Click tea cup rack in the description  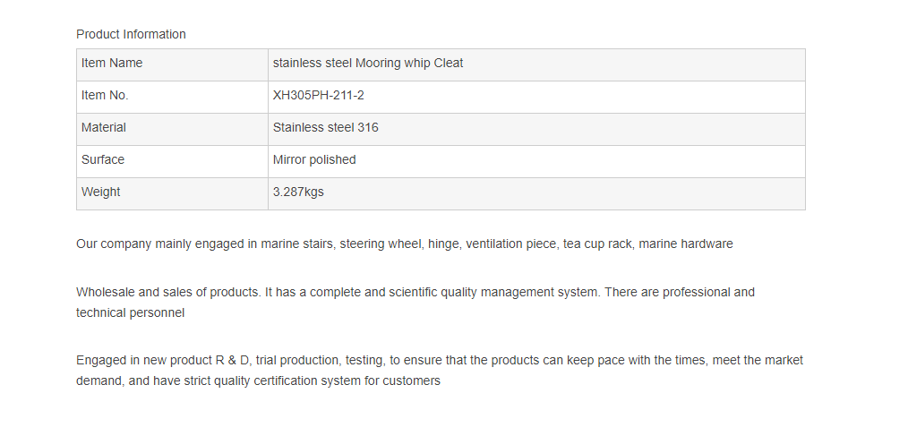596,244
